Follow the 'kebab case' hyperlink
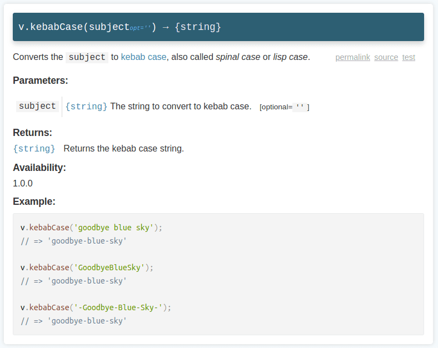Image resolution: width=438 pixels, height=348 pixels. coord(143,57)
